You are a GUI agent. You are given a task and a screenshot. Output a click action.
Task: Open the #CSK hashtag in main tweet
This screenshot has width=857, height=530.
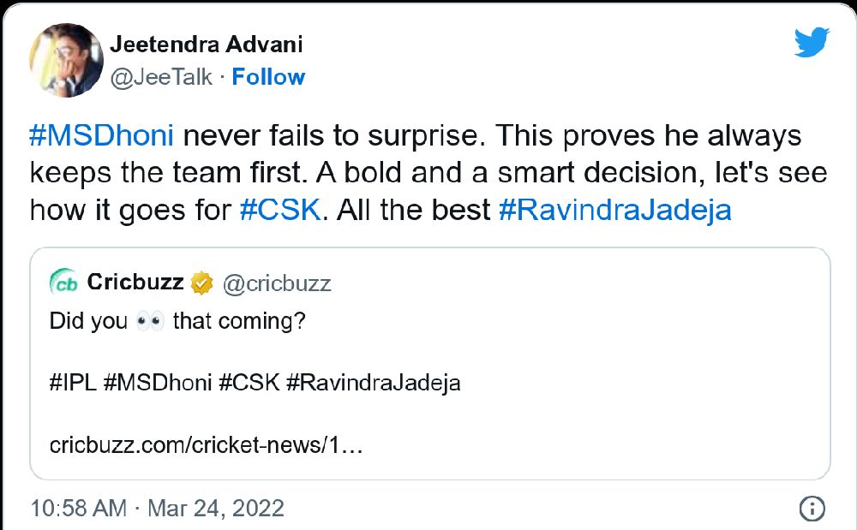281,210
